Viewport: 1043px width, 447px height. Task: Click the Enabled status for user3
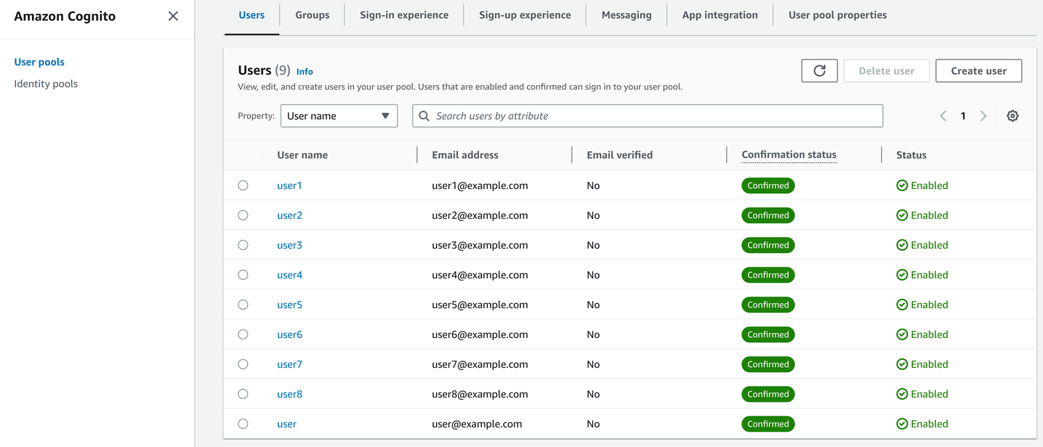[922, 245]
